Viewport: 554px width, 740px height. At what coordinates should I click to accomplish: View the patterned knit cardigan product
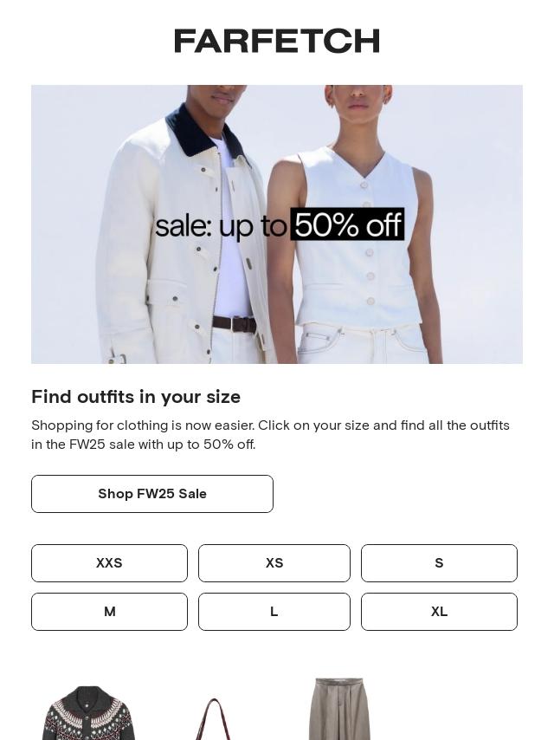[x=88, y=713]
